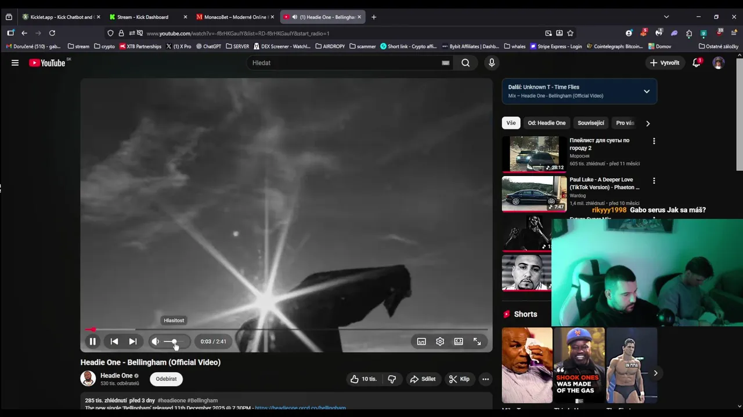743x417 pixels.
Task: Open the #headieone hashtag link
Action: click(x=172, y=400)
